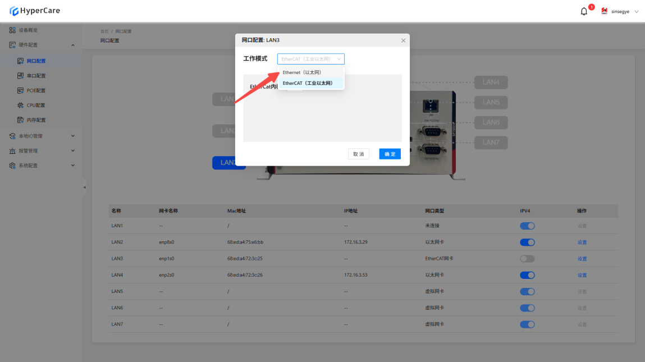
Task: Click the 系统配置 sidebar icon
Action: point(12,166)
